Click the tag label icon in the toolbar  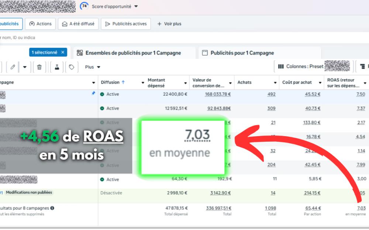coord(72,67)
